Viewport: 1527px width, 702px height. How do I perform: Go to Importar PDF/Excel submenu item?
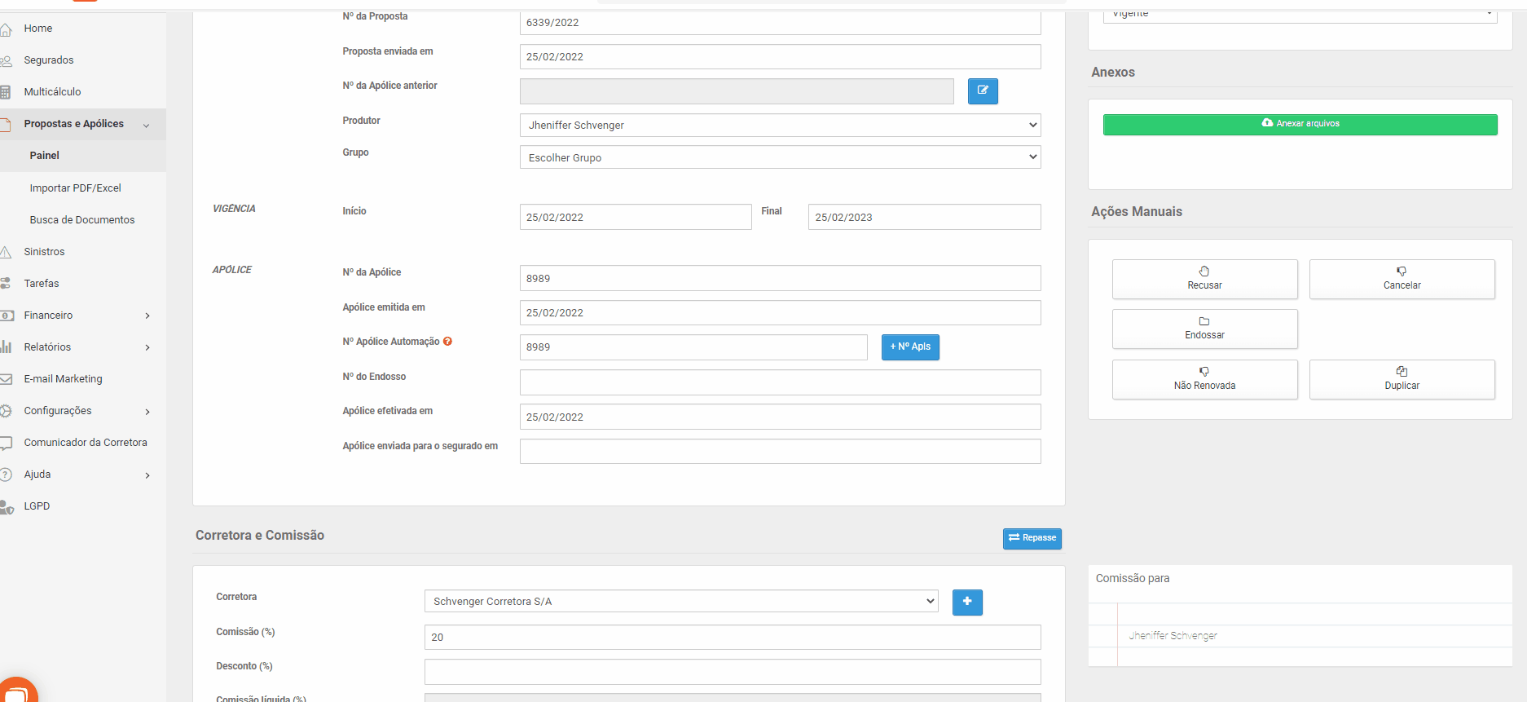point(75,188)
